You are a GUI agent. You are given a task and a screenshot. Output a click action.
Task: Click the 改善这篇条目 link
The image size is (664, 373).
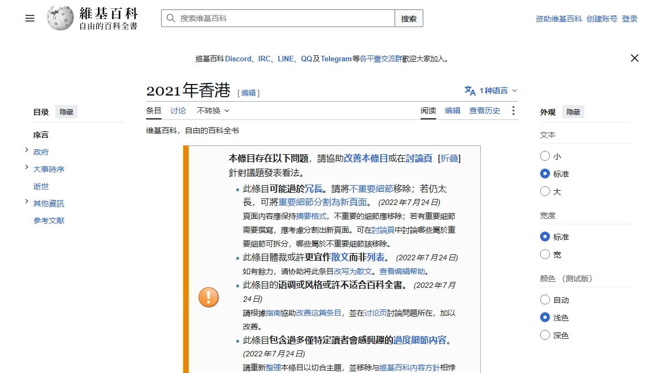(x=319, y=313)
